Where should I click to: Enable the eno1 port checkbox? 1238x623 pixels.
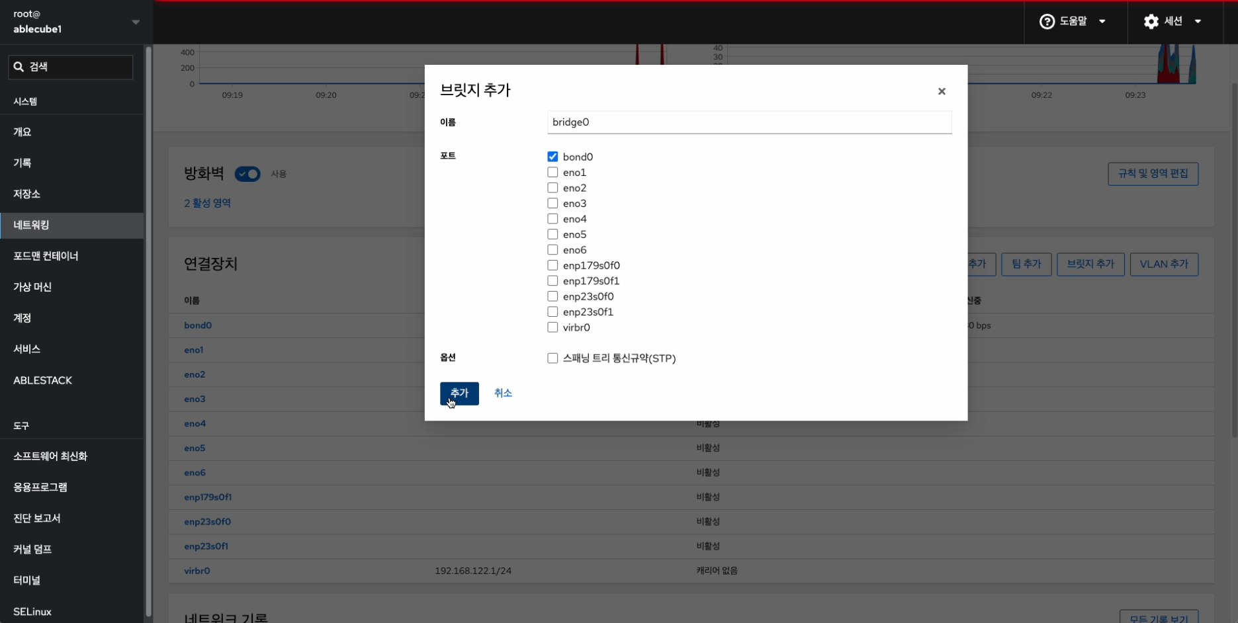553,173
